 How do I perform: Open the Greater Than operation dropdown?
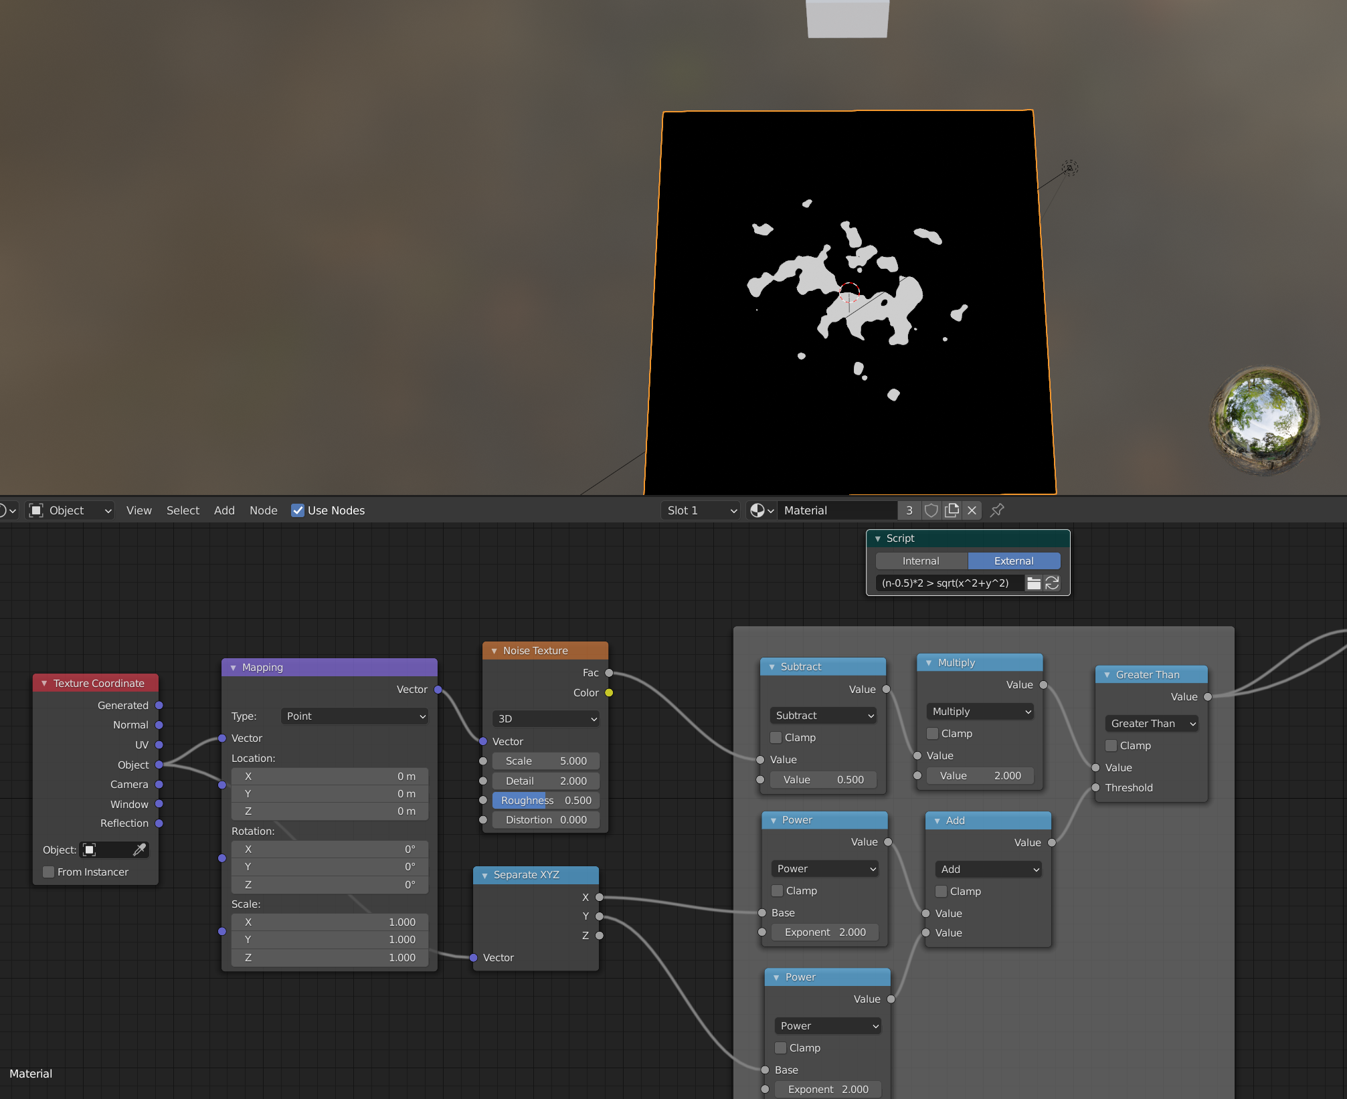pyautogui.click(x=1152, y=723)
